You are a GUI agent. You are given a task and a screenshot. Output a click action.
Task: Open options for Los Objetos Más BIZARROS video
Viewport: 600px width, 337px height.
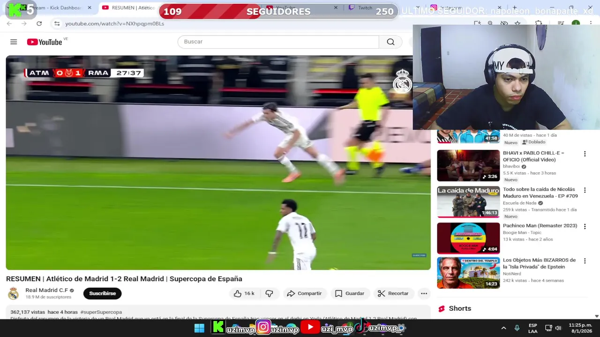[x=585, y=261]
